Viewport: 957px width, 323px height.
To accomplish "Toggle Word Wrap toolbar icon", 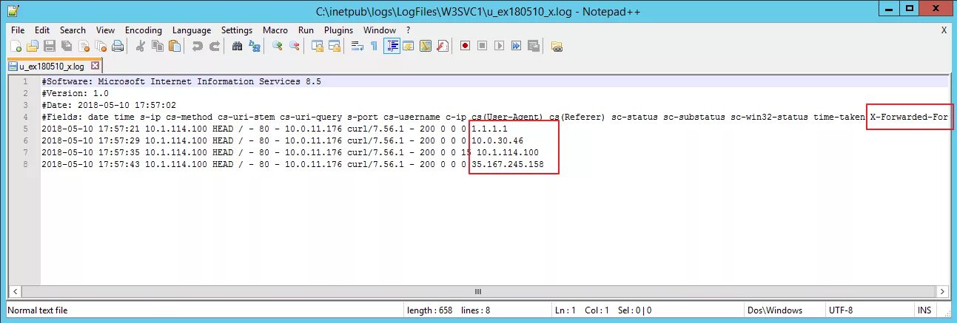I will pyautogui.click(x=357, y=46).
